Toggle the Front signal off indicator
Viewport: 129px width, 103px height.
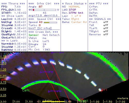tap(106, 22)
